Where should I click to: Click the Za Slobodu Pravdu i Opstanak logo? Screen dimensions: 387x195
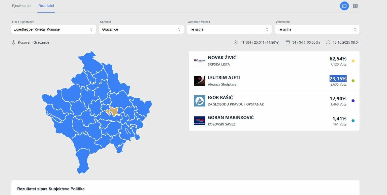(199, 101)
